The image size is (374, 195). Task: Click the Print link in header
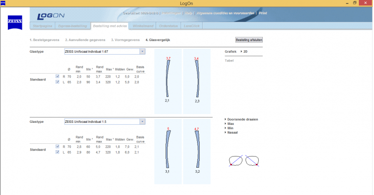coord(263,13)
